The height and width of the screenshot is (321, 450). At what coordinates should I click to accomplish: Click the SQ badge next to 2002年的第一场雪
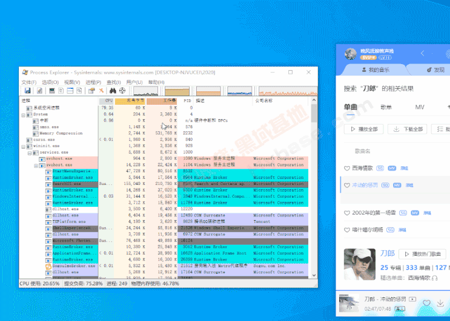pyautogui.click(x=403, y=213)
